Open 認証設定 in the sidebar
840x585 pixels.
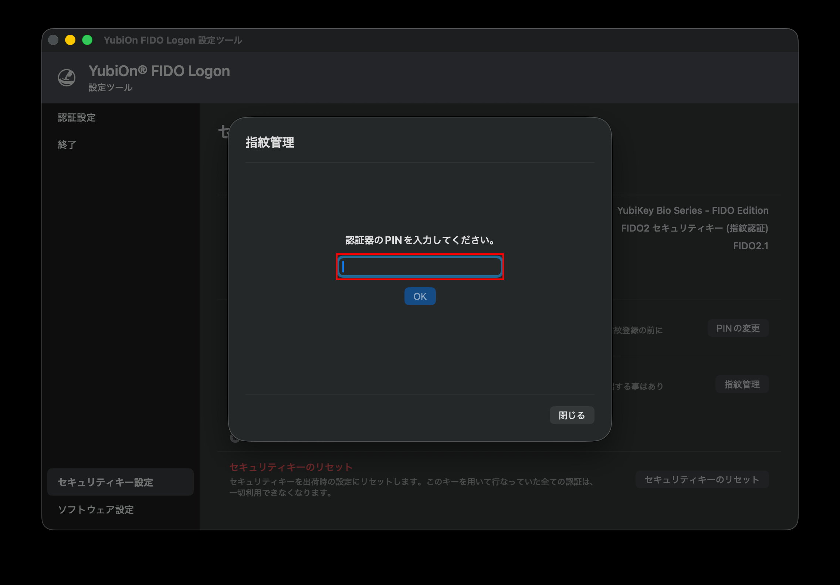(77, 117)
